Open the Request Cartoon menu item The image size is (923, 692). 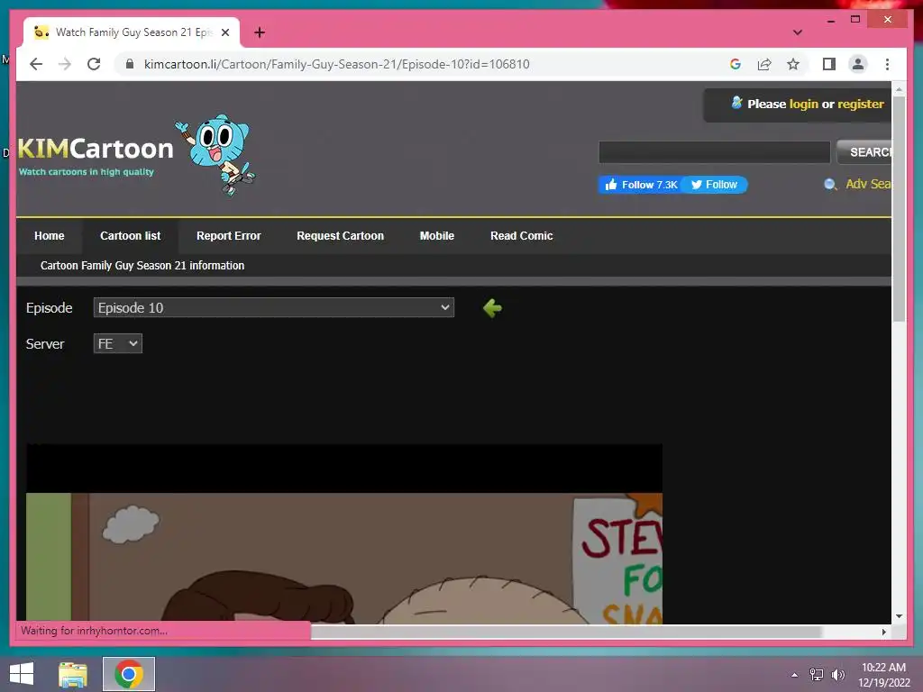click(x=340, y=236)
